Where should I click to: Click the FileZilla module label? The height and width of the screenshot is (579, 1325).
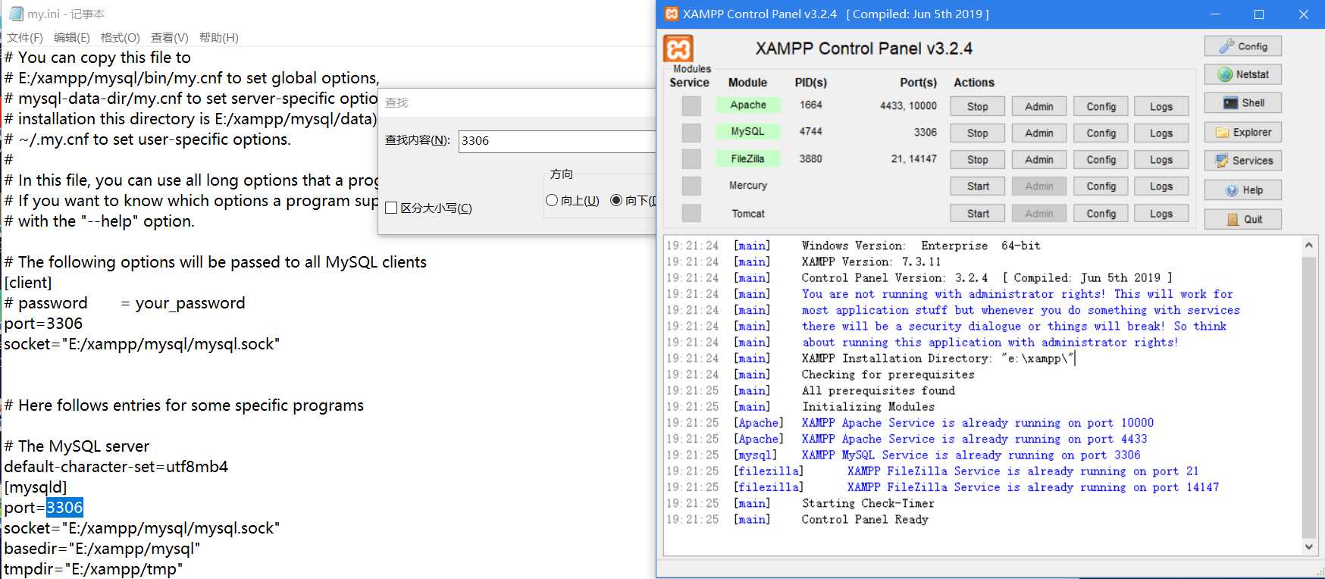click(748, 159)
